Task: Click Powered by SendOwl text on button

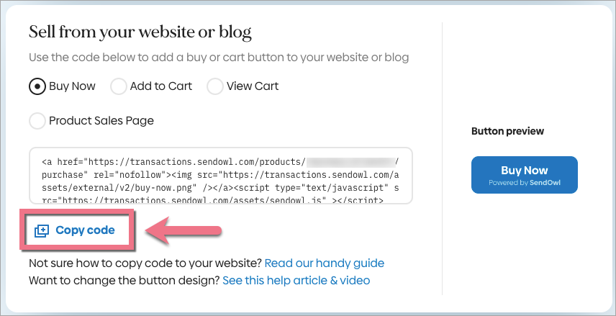Action: pyautogui.click(x=525, y=182)
